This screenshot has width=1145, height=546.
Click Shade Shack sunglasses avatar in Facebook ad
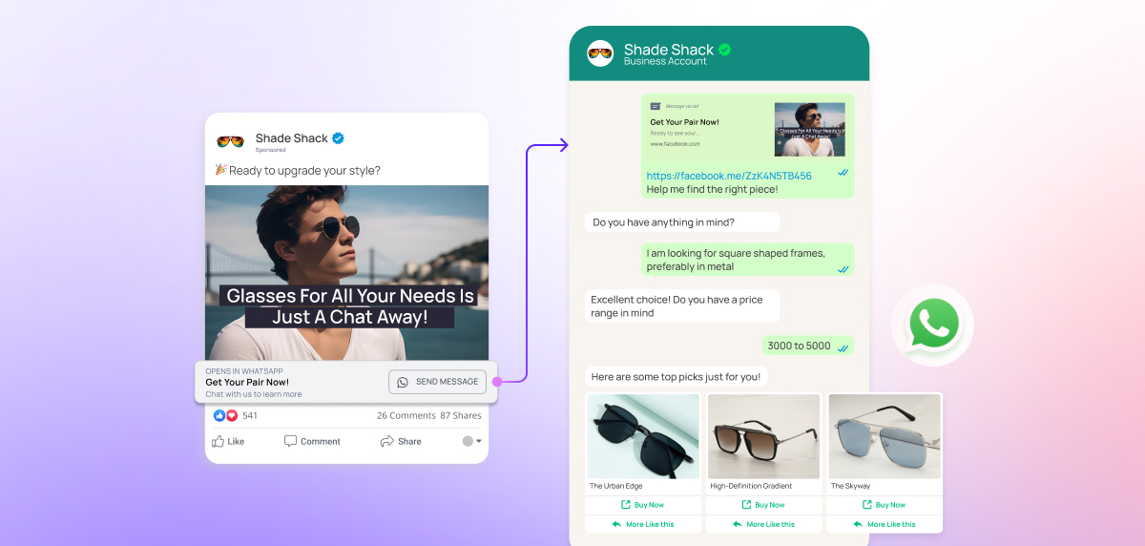(230, 142)
